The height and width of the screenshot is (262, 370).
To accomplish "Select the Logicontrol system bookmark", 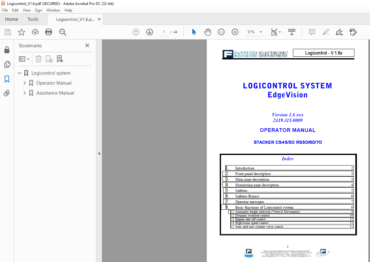I will click(51, 73).
